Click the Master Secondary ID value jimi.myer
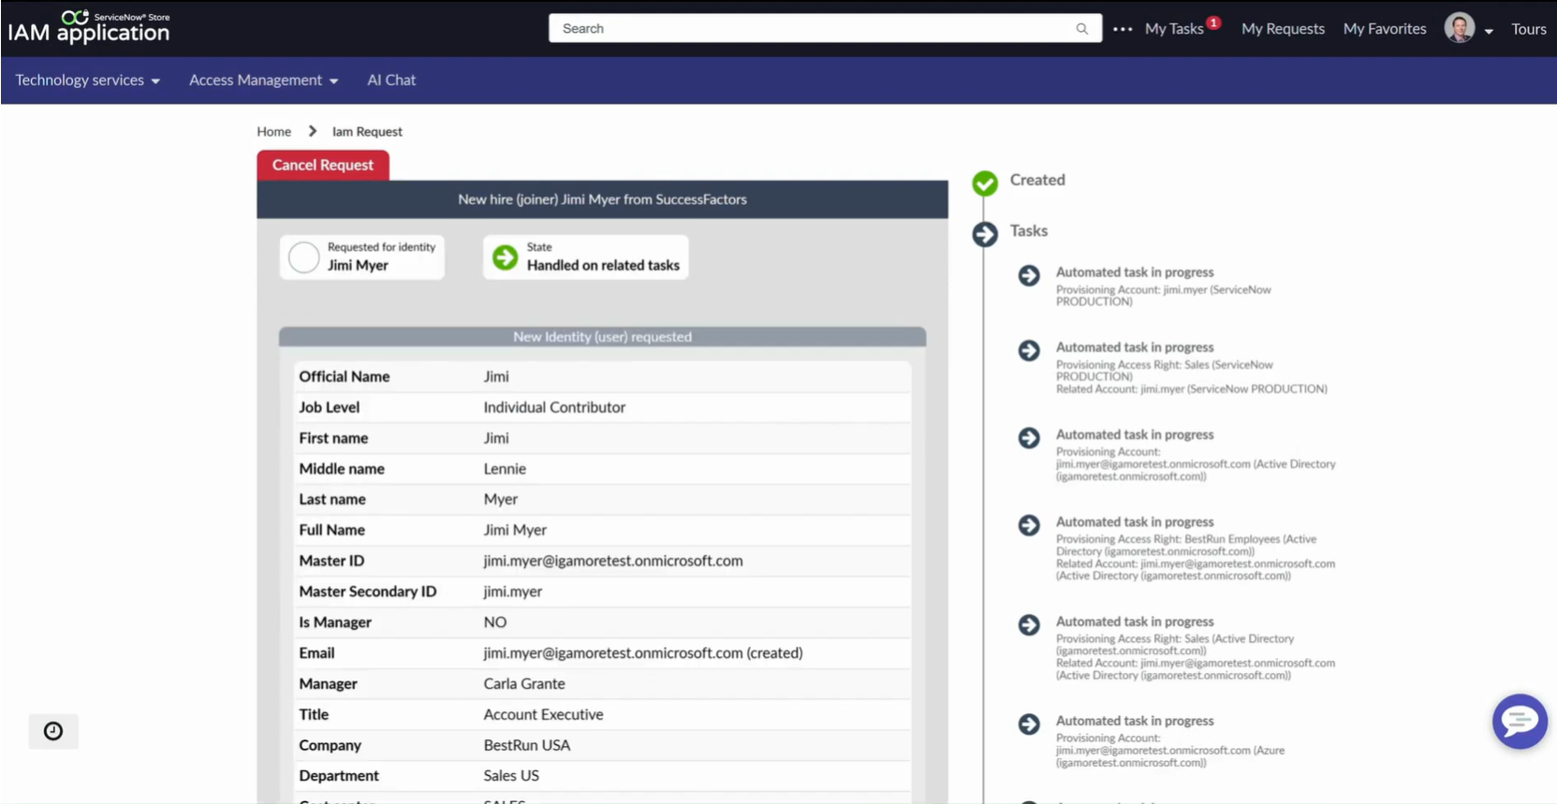Viewport: 1557px width, 804px height. point(513,592)
